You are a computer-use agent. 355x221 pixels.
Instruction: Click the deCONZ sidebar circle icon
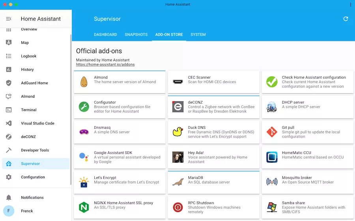point(9,137)
